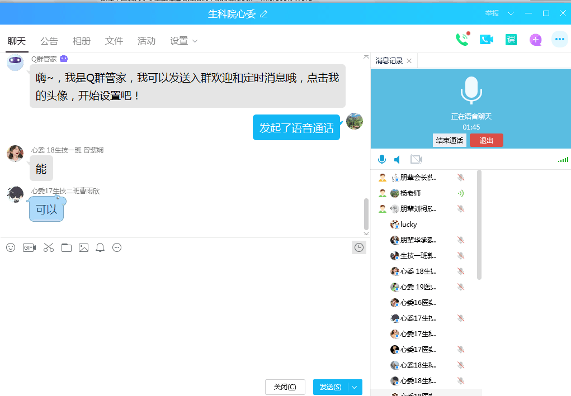This screenshot has height=396, width=571.
Task: Switch to the 公告 tab
Action: pos(49,41)
